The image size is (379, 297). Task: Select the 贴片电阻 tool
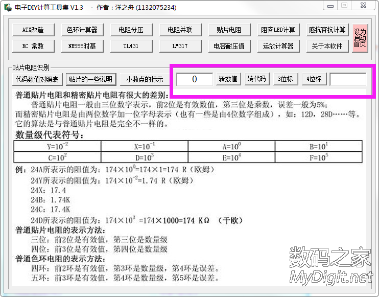point(229,30)
